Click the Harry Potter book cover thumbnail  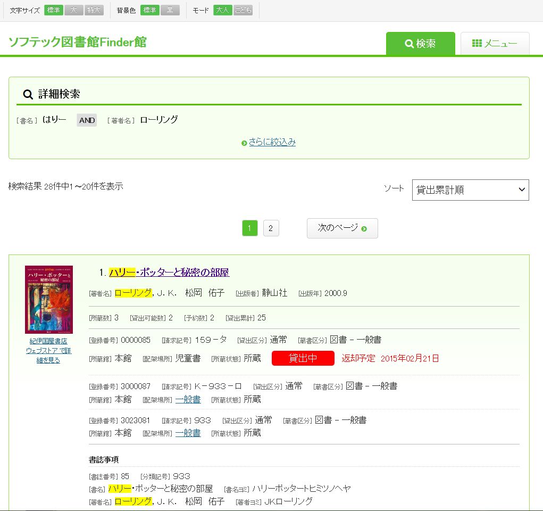click(x=49, y=299)
